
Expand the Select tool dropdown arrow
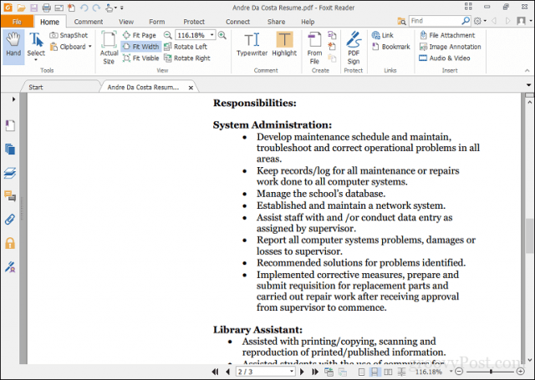tap(36, 60)
